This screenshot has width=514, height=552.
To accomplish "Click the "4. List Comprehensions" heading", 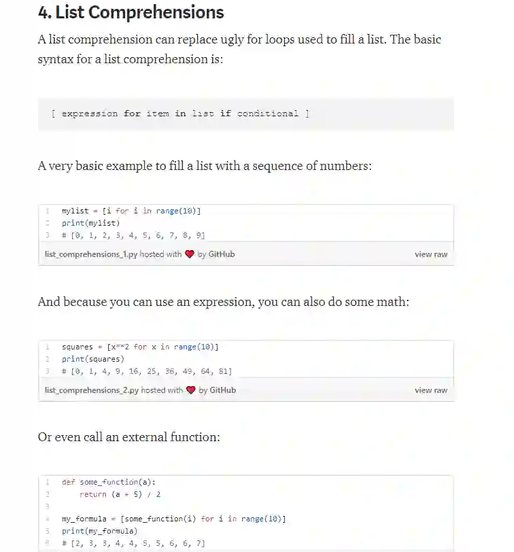I will coord(131,12).
